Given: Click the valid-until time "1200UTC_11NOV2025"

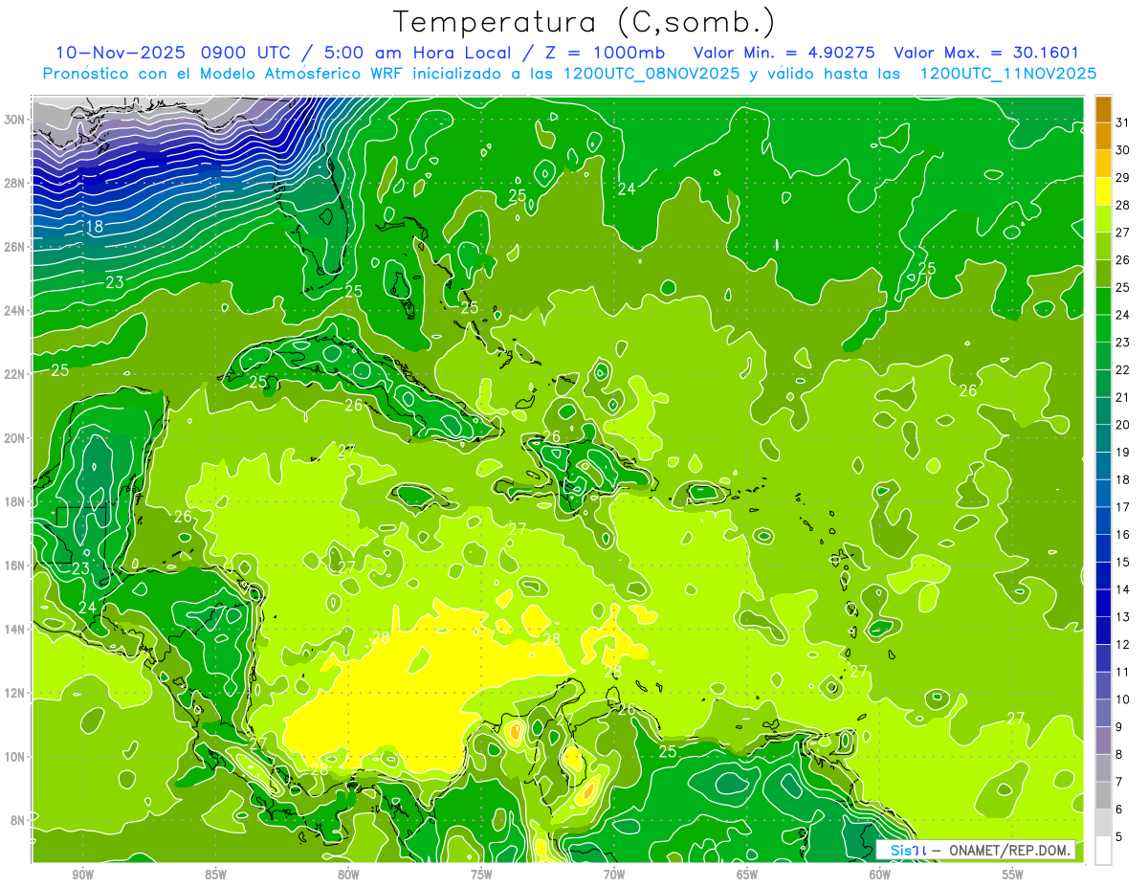Looking at the screenshot, I should (x=1008, y=74).
